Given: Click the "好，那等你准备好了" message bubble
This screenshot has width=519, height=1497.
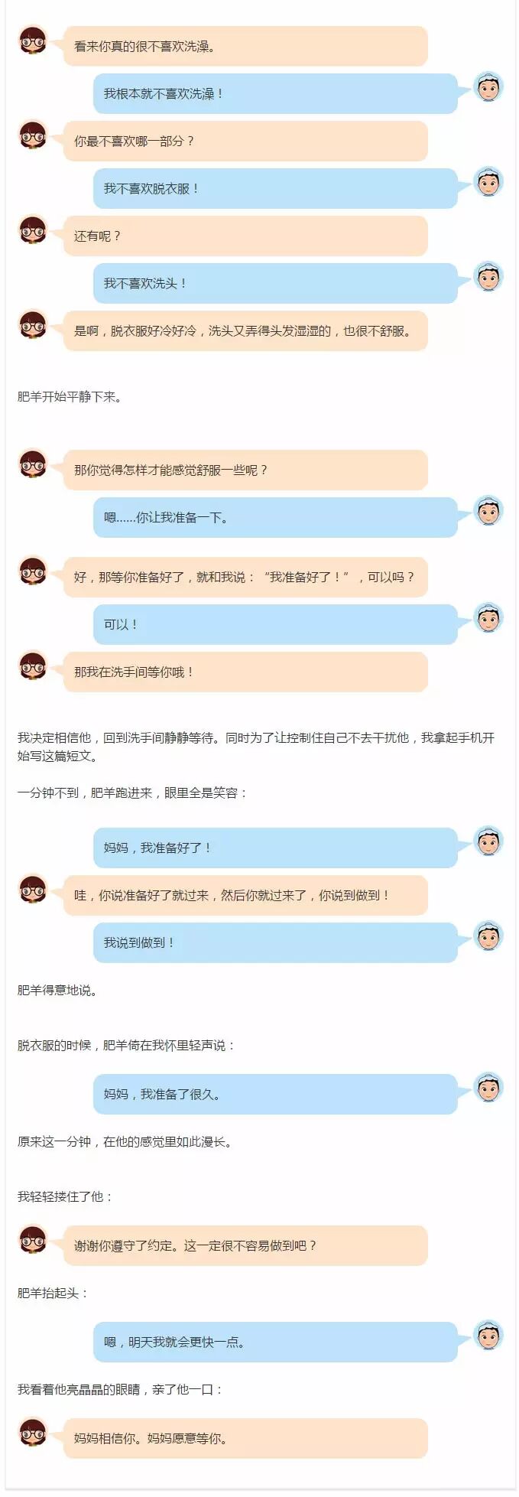Looking at the screenshot, I should click(245, 577).
